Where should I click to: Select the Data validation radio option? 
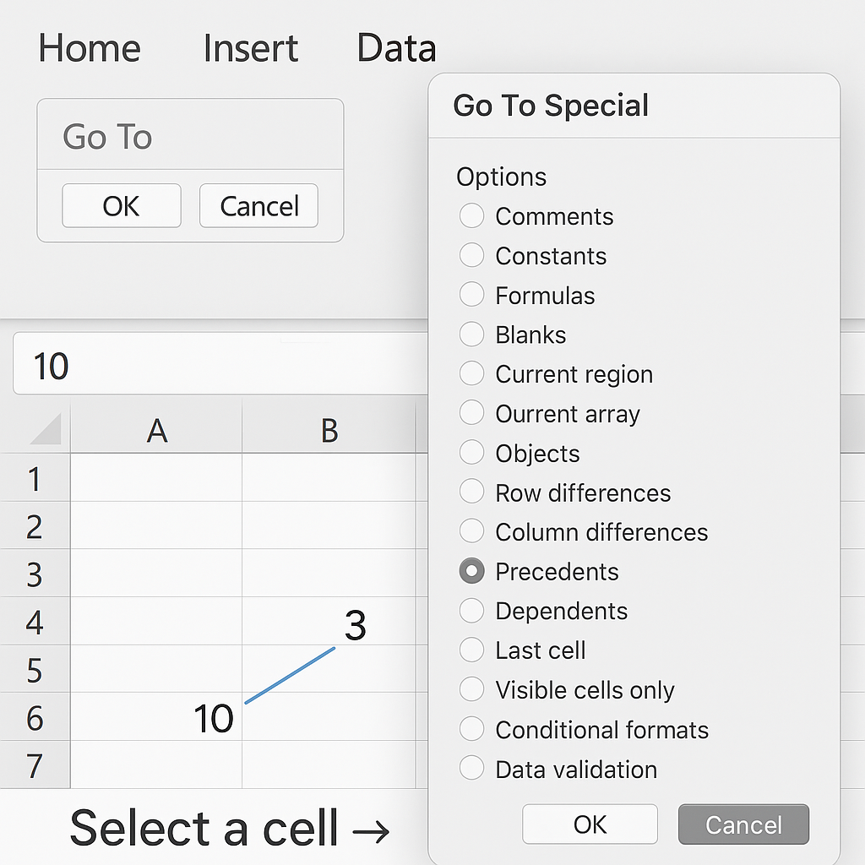click(x=471, y=769)
